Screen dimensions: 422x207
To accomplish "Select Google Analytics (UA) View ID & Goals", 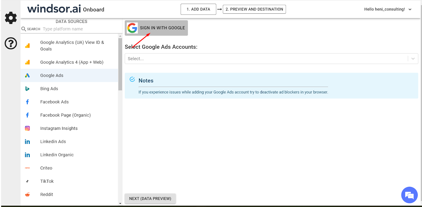I will 69,46.
